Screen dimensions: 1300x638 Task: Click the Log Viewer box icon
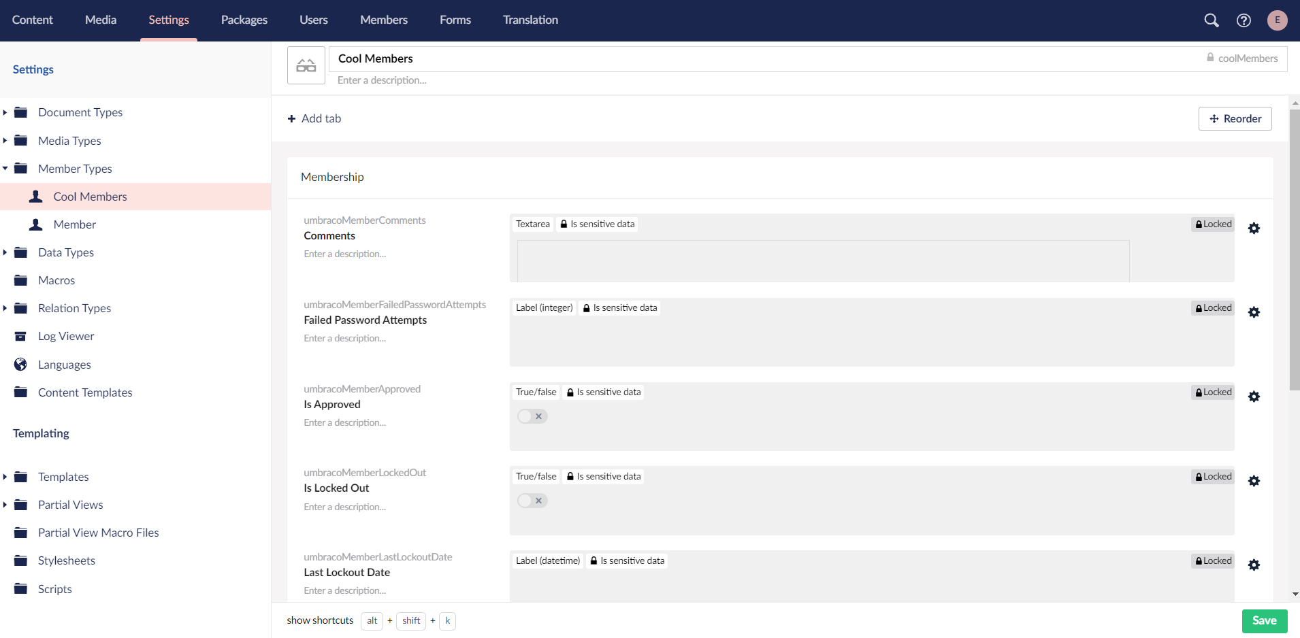point(21,336)
